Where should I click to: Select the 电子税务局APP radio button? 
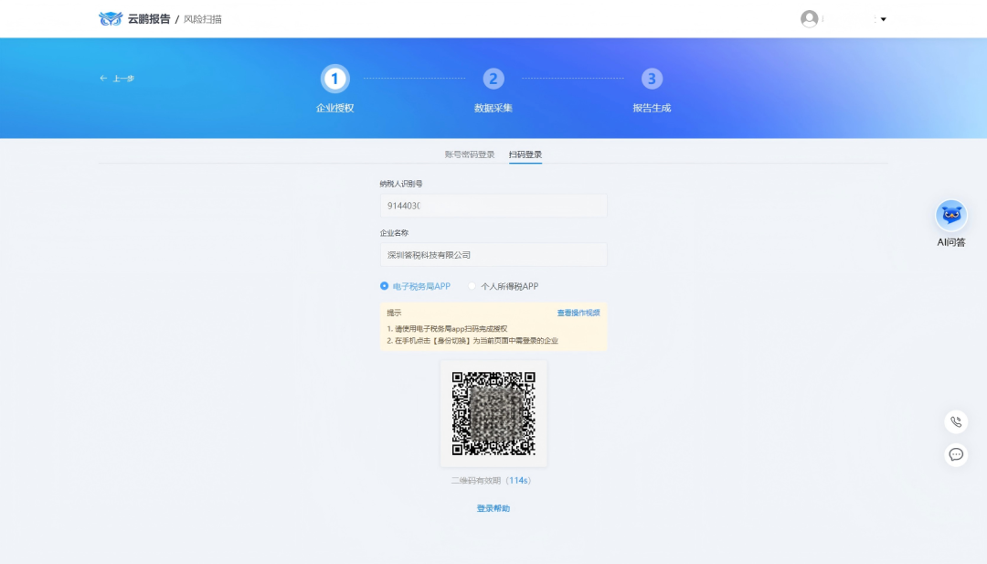pyautogui.click(x=384, y=286)
